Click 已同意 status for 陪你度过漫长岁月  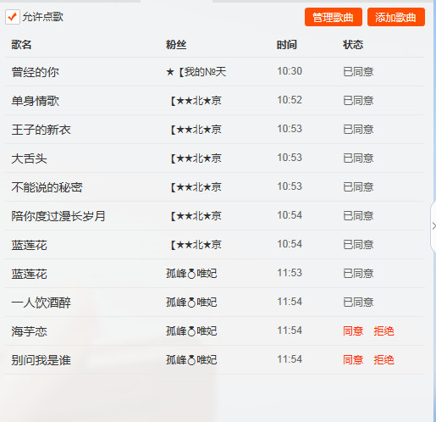click(358, 216)
